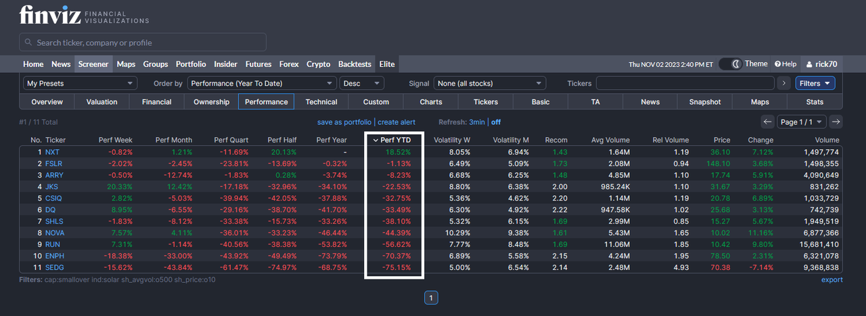The image size is (866, 316).
Task: Click create alert link
Action: pyautogui.click(x=396, y=122)
